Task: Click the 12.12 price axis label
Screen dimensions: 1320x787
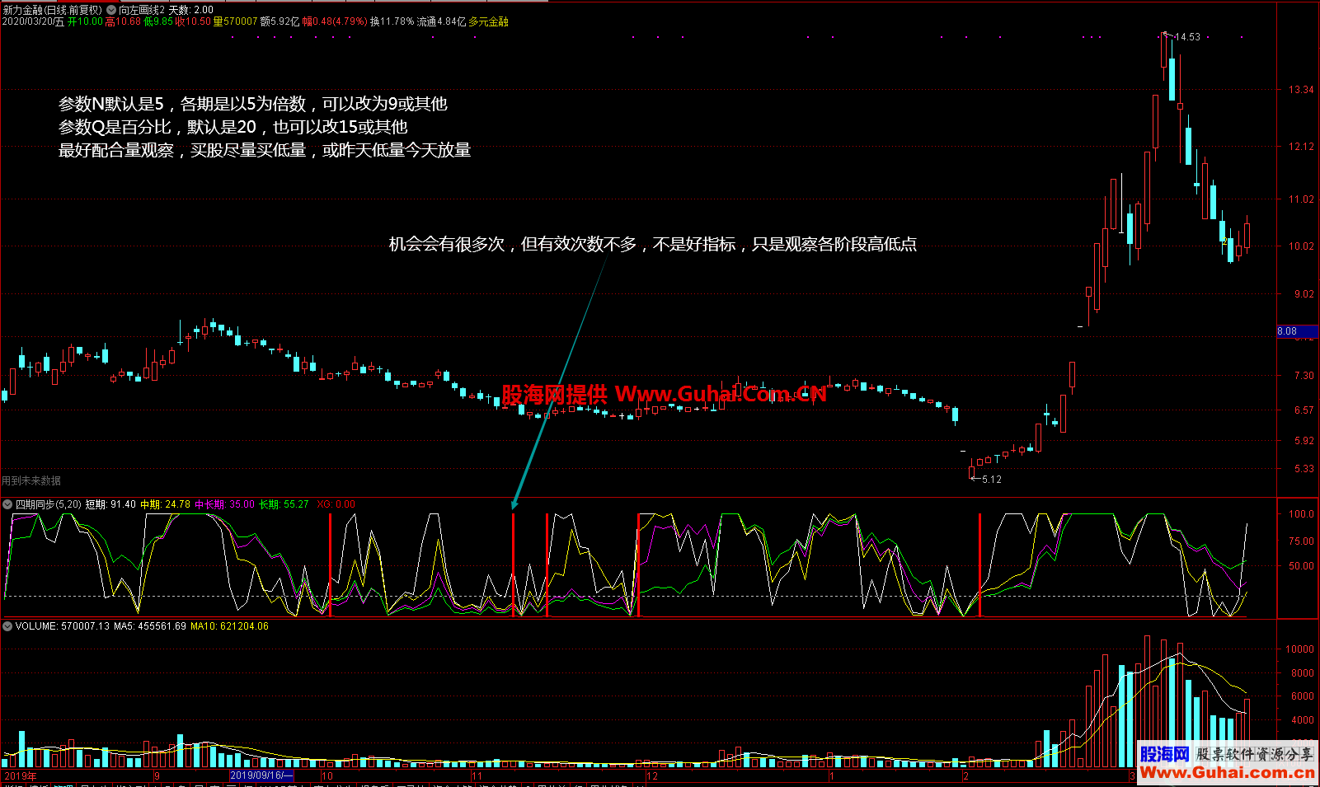Action: [1301, 147]
